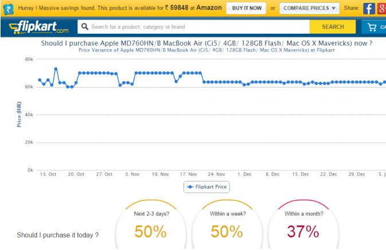386x250 pixels.
Task: Click the 3. Nov axis label
Action: (132, 174)
